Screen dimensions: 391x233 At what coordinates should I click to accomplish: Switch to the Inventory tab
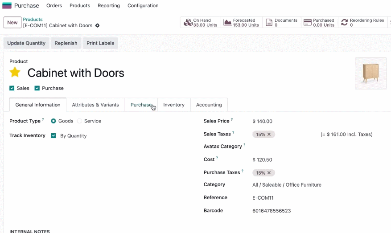(174, 105)
